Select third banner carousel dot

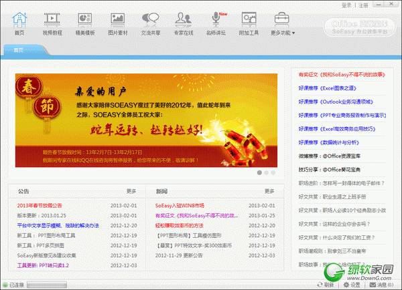273,172
